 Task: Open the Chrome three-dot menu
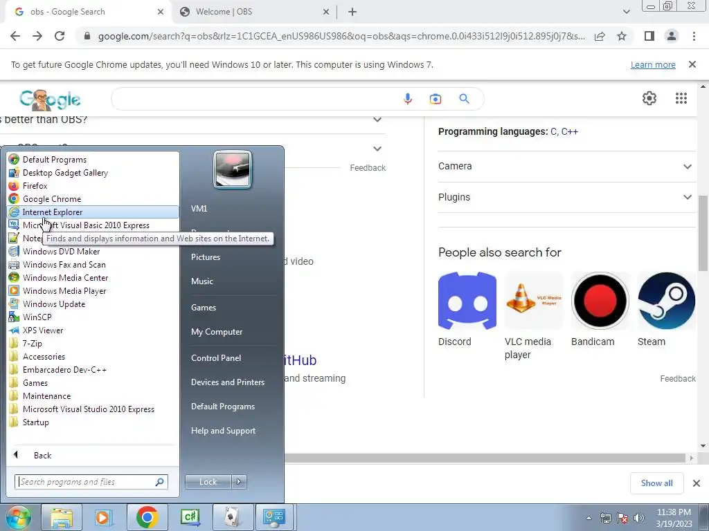point(694,36)
